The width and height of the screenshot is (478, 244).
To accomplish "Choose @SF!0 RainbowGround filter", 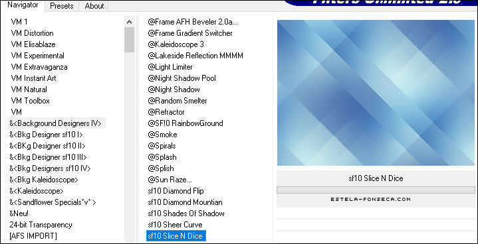I will pos(185,123).
